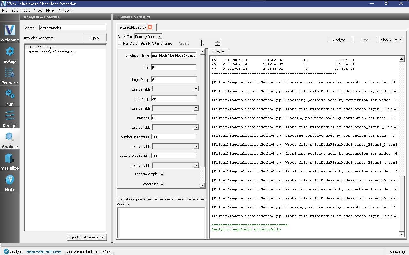This screenshot has width=409, height=255.
Task: Click the numberUniformPts input field
Action: [174, 137]
